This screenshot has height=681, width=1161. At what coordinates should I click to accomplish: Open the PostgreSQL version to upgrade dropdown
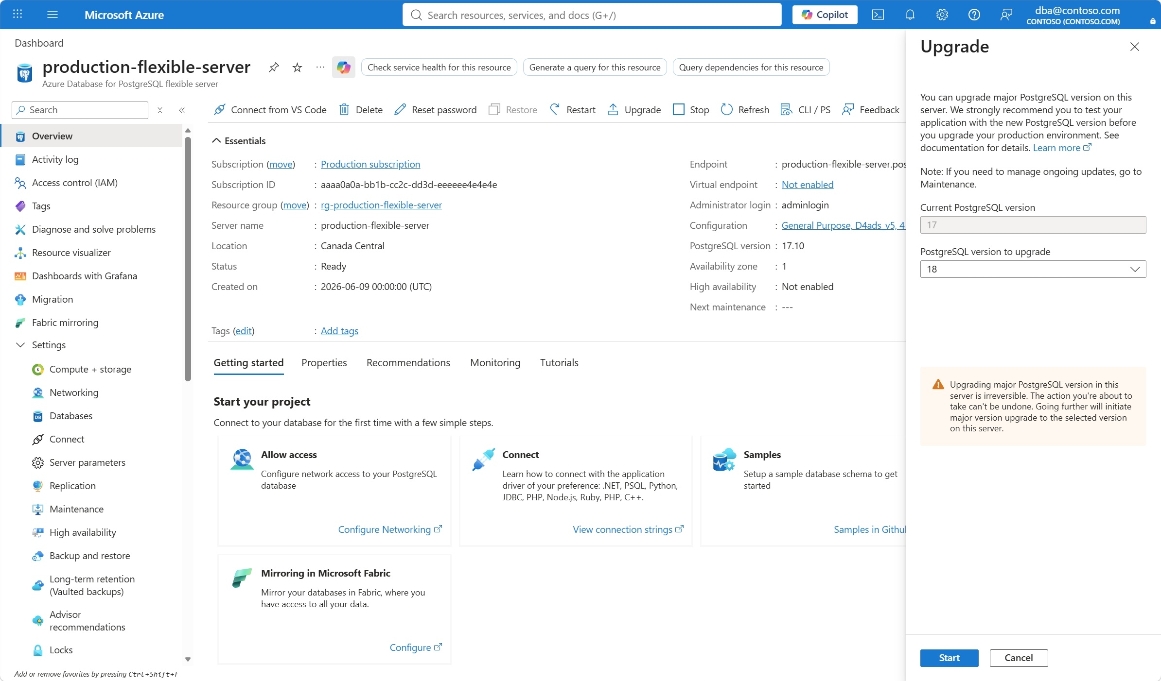click(x=1033, y=269)
